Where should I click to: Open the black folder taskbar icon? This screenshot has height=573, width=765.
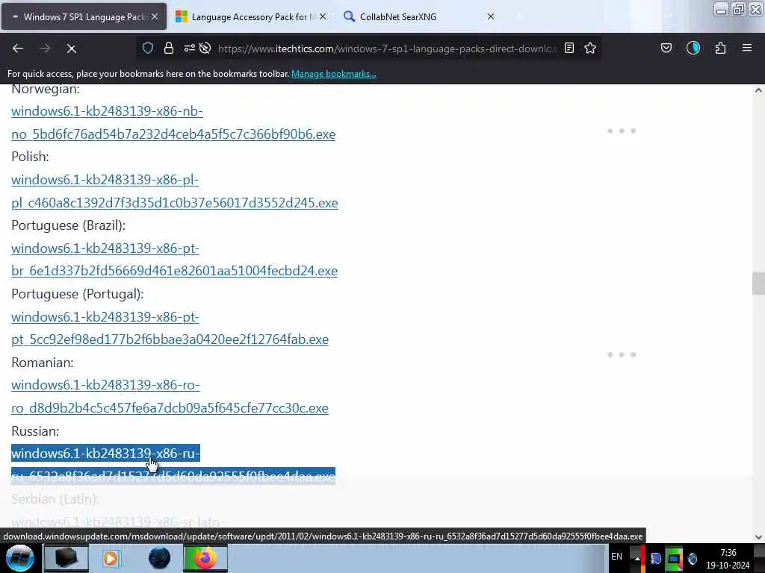click(66, 558)
